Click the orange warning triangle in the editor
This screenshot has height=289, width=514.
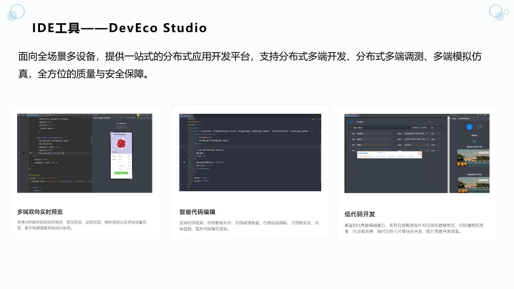pyautogui.click(x=313, y=119)
